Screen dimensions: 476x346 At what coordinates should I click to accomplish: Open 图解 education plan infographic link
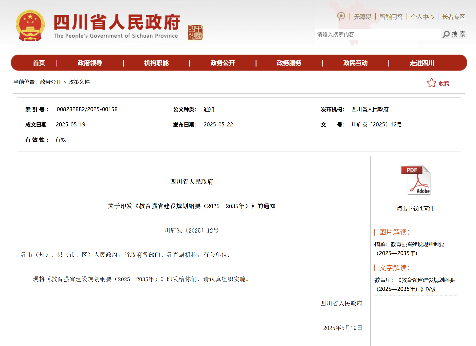[409, 249]
